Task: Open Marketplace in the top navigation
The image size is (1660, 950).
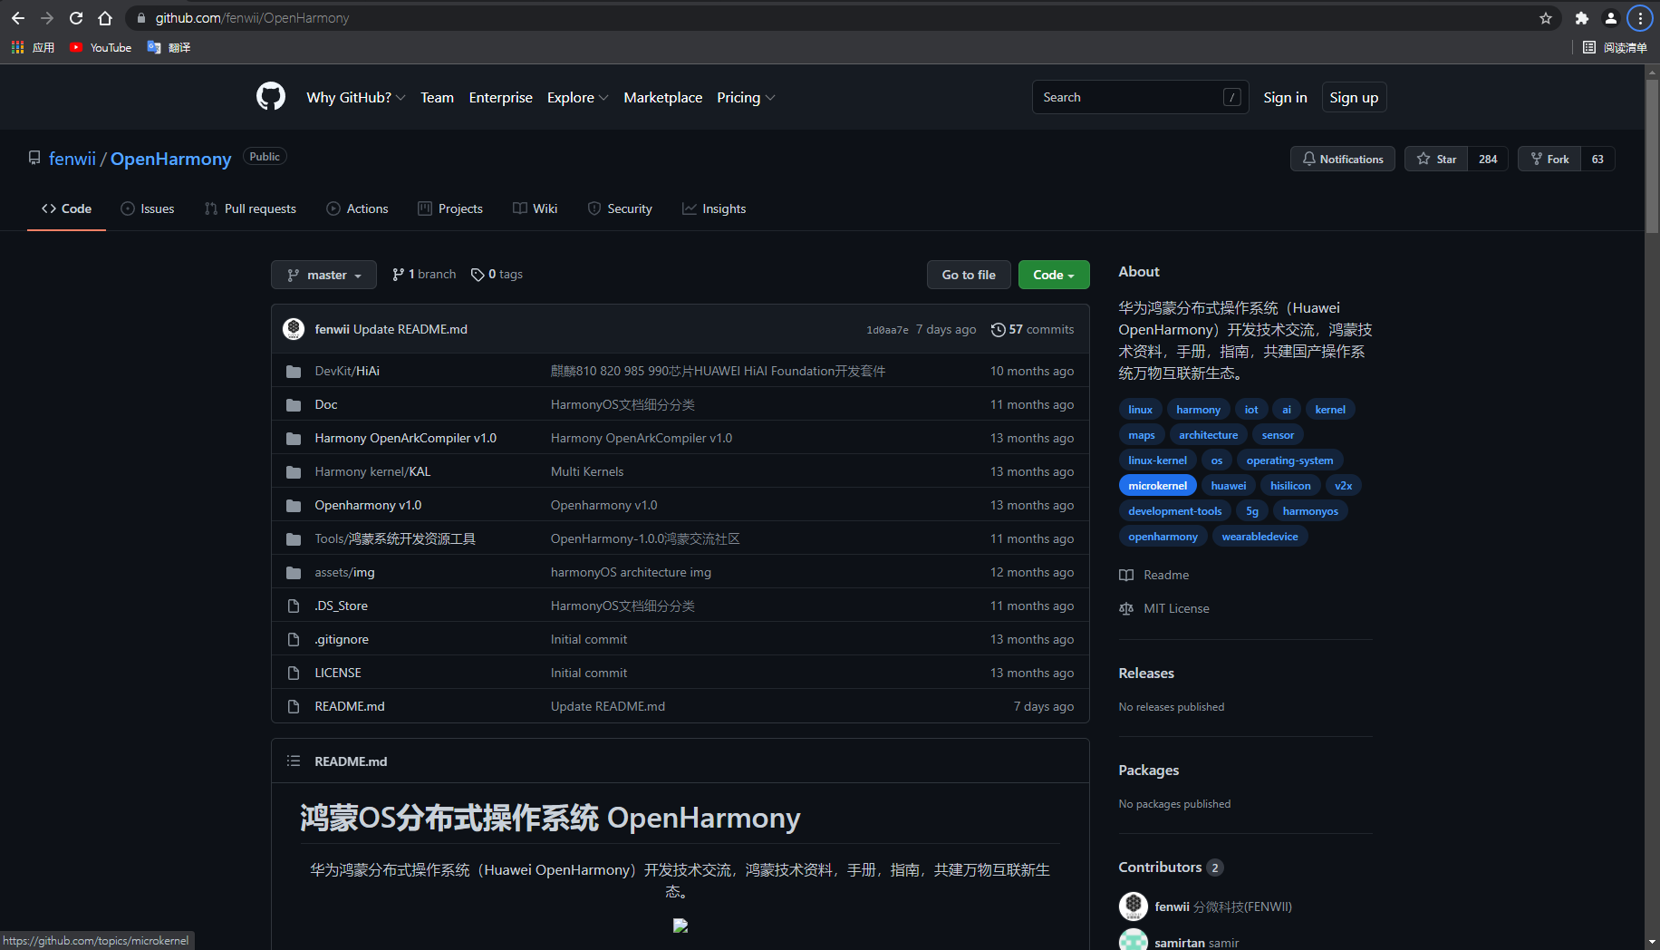Action: pos(662,97)
